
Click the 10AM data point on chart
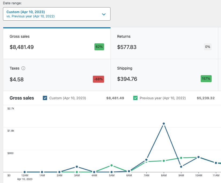point(199,157)
